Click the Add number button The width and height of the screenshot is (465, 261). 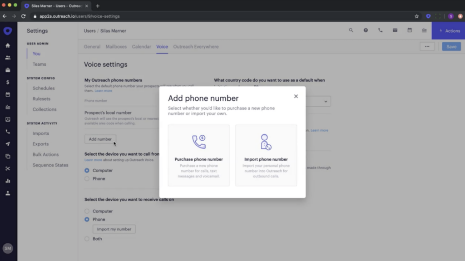click(x=100, y=139)
